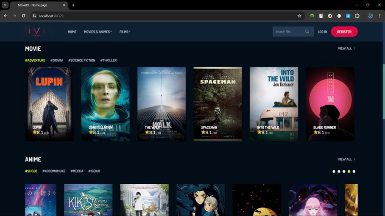385x216 pixels.
Task: Expand the Movies & Animes menu
Action: coord(98,32)
